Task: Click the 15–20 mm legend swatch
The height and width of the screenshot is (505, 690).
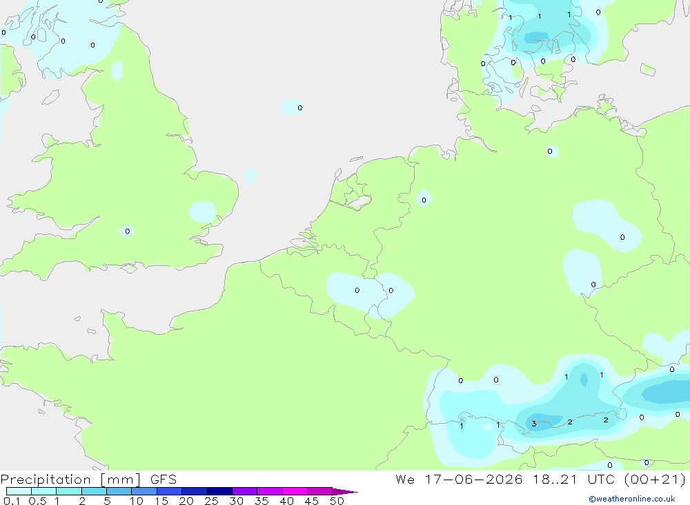Action: click(170, 491)
